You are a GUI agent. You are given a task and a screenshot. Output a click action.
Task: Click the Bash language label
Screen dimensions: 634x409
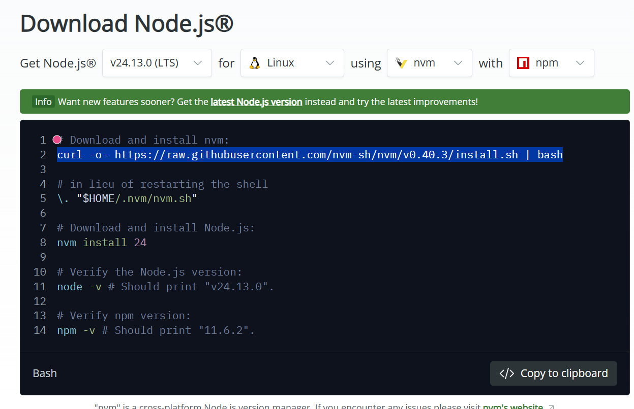[45, 373]
